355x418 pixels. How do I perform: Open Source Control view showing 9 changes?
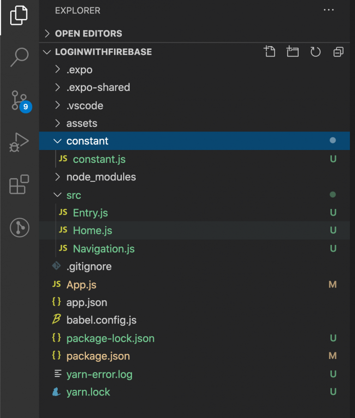[19, 99]
